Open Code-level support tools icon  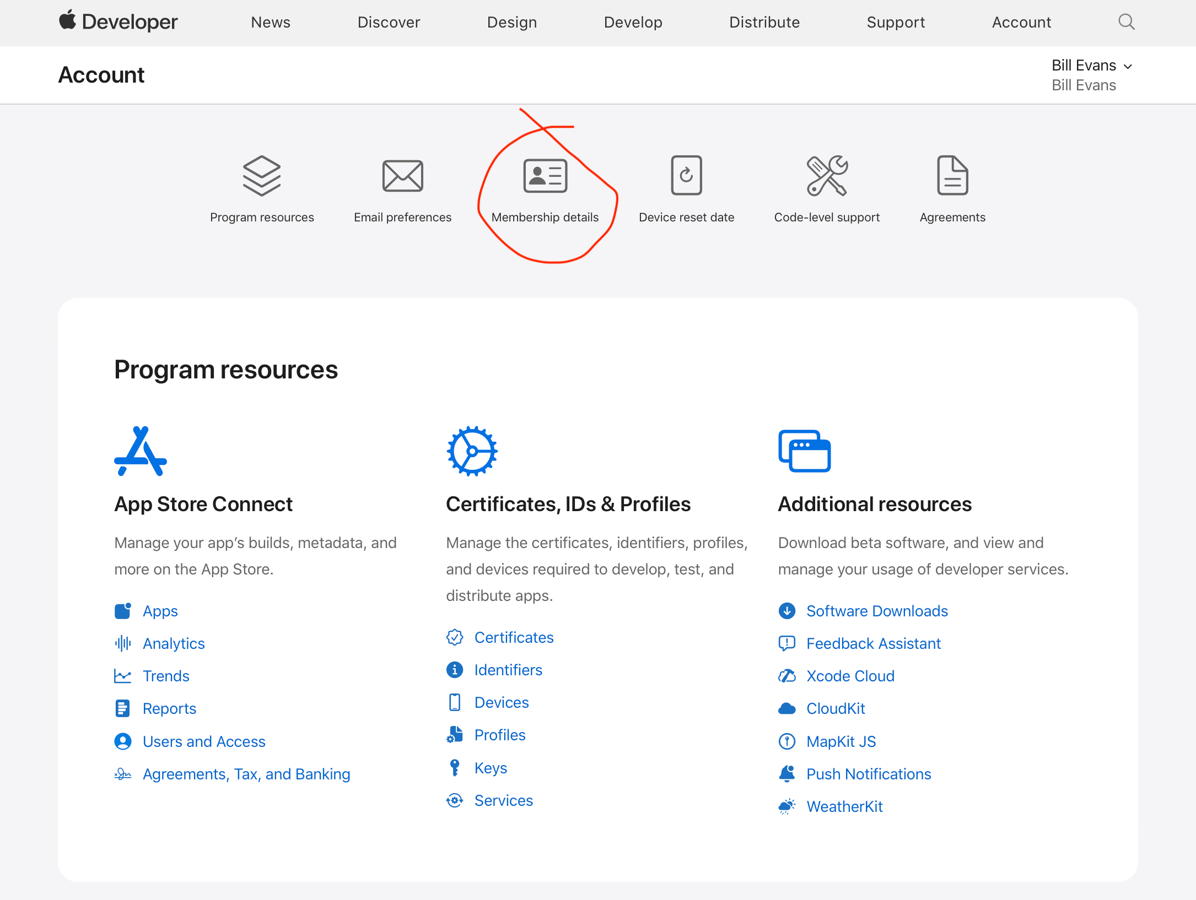coord(827,176)
